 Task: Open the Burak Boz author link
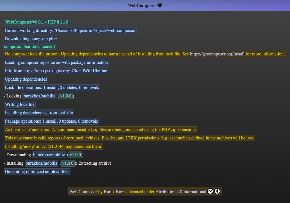click(113, 192)
